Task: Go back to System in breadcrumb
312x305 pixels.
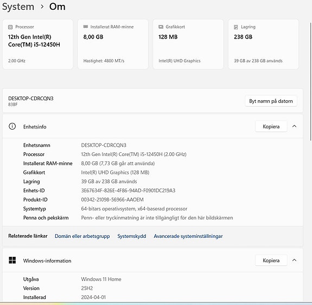Action: (18, 7)
